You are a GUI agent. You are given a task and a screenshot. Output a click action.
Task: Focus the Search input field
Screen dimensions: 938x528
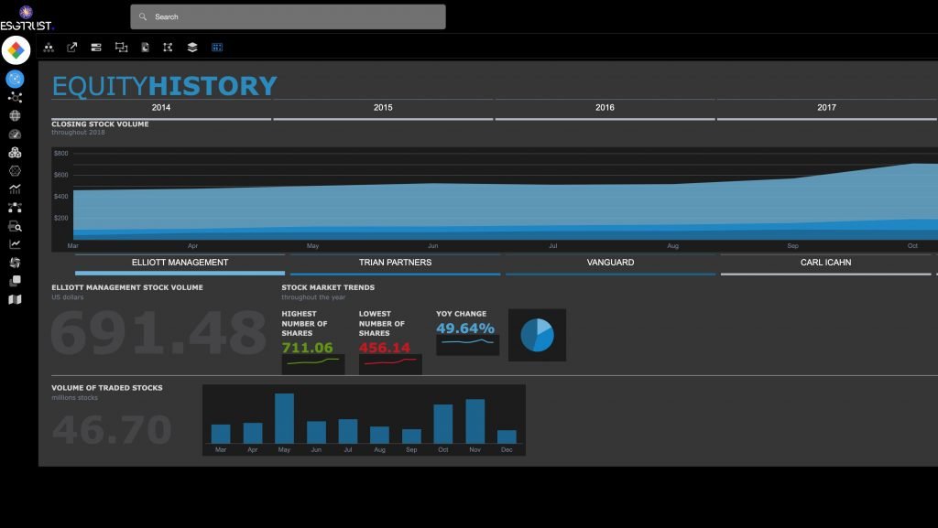click(x=288, y=16)
